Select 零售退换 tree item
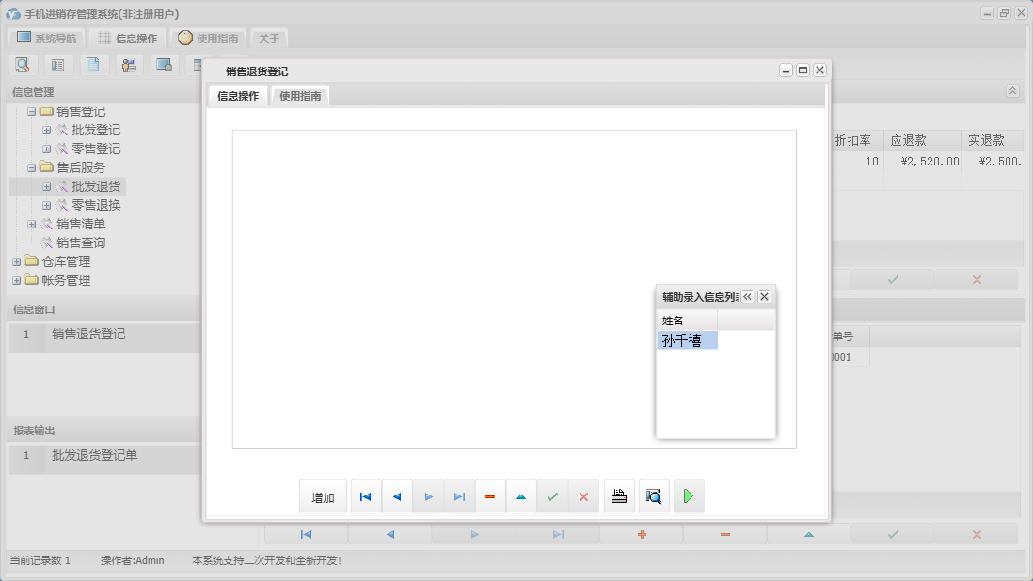Screen dimensions: 1033x581 pyautogui.click(x=96, y=205)
